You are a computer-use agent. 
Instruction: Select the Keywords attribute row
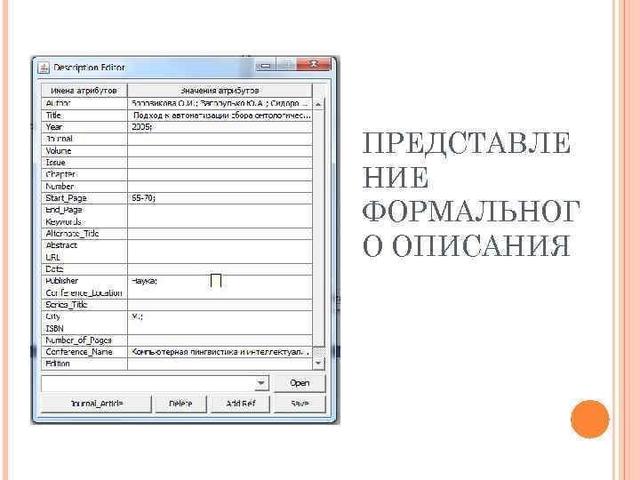click(x=177, y=221)
